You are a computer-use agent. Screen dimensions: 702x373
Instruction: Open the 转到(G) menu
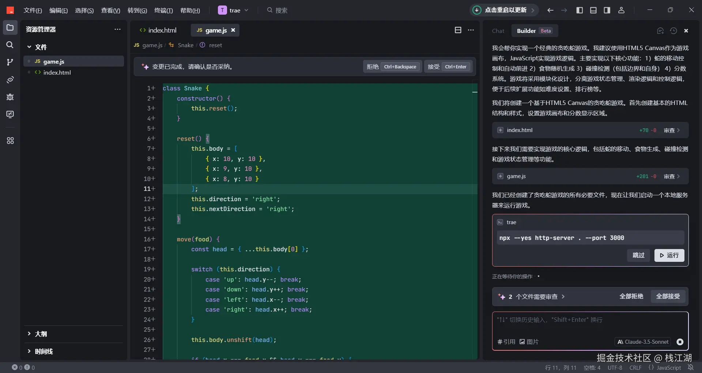pyautogui.click(x=137, y=10)
